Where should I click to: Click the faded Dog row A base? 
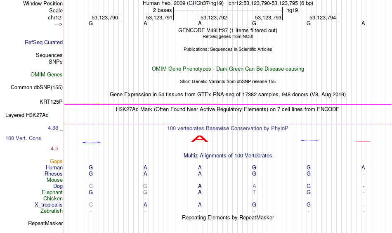(254, 186)
